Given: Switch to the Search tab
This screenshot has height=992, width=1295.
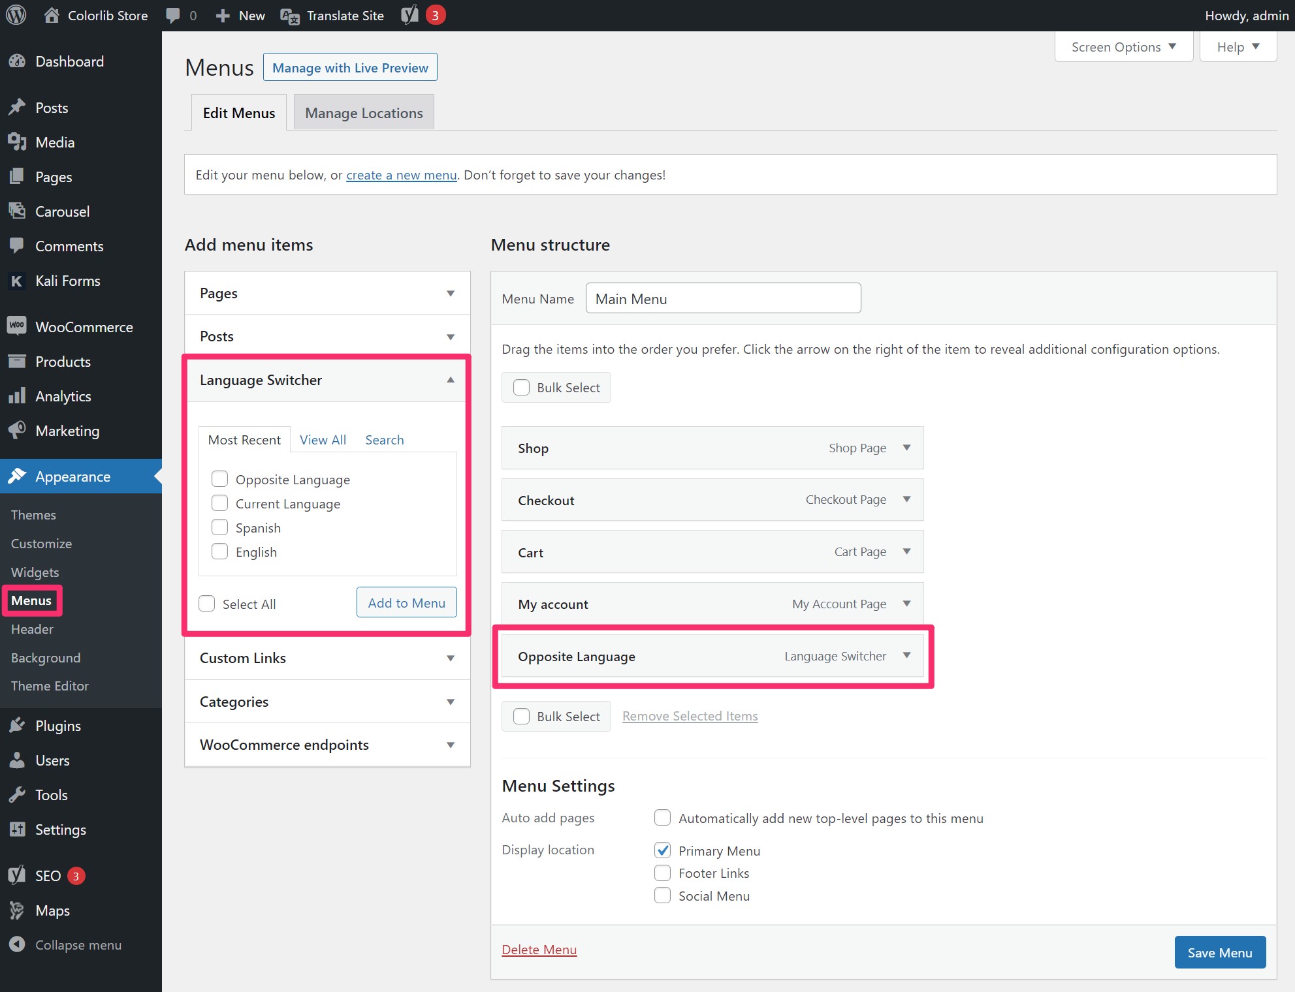Looking at the screenshot, I should 385,439.
